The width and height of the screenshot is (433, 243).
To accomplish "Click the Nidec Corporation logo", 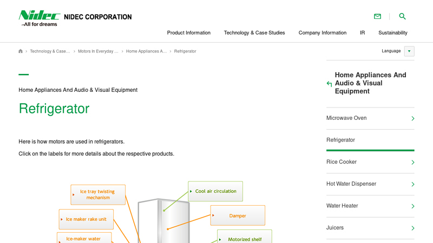I will pos(75,18).
